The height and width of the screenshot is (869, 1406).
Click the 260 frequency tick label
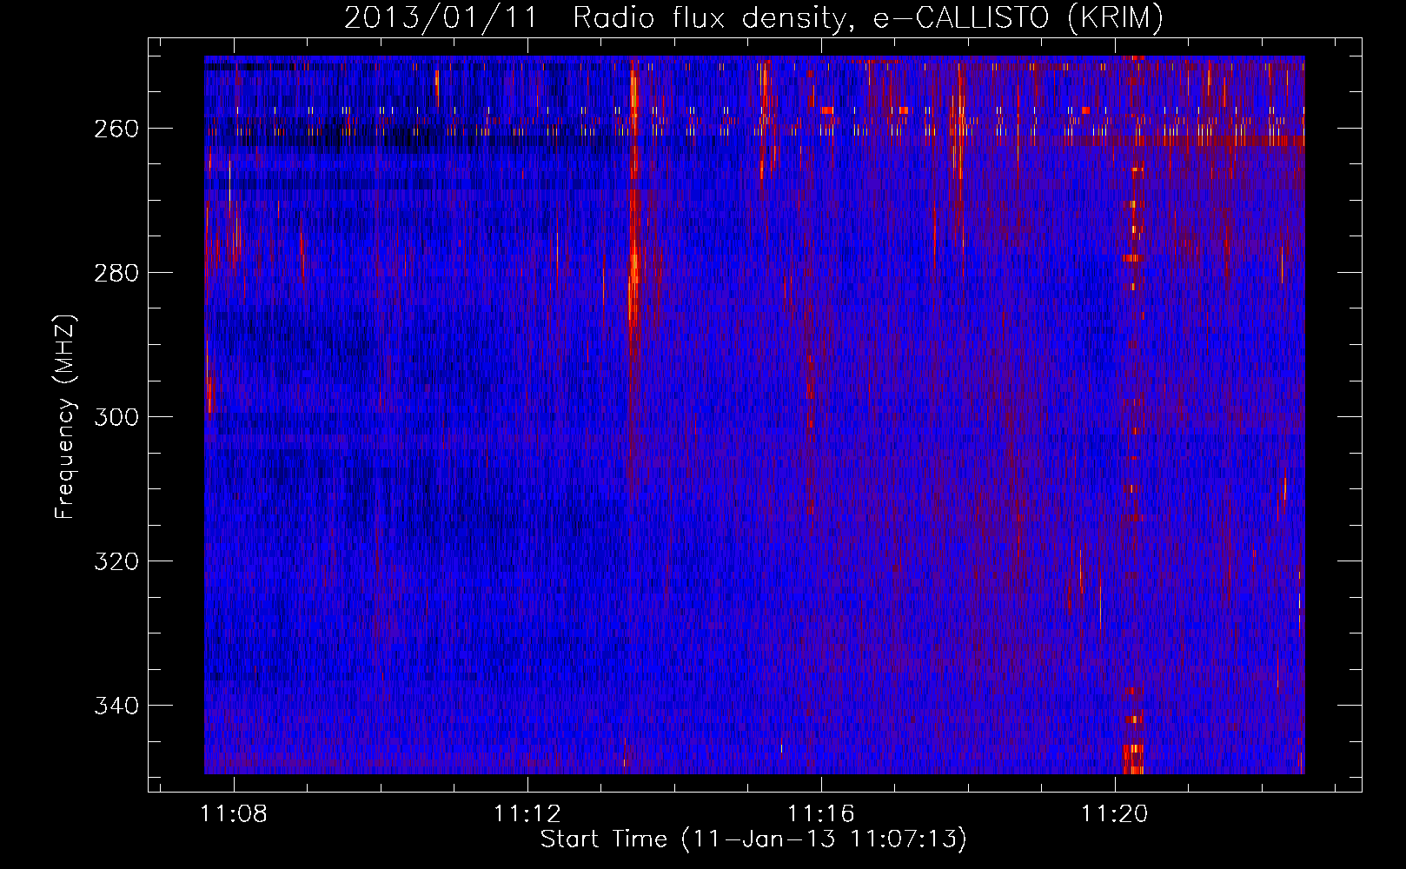coord(116,129)
